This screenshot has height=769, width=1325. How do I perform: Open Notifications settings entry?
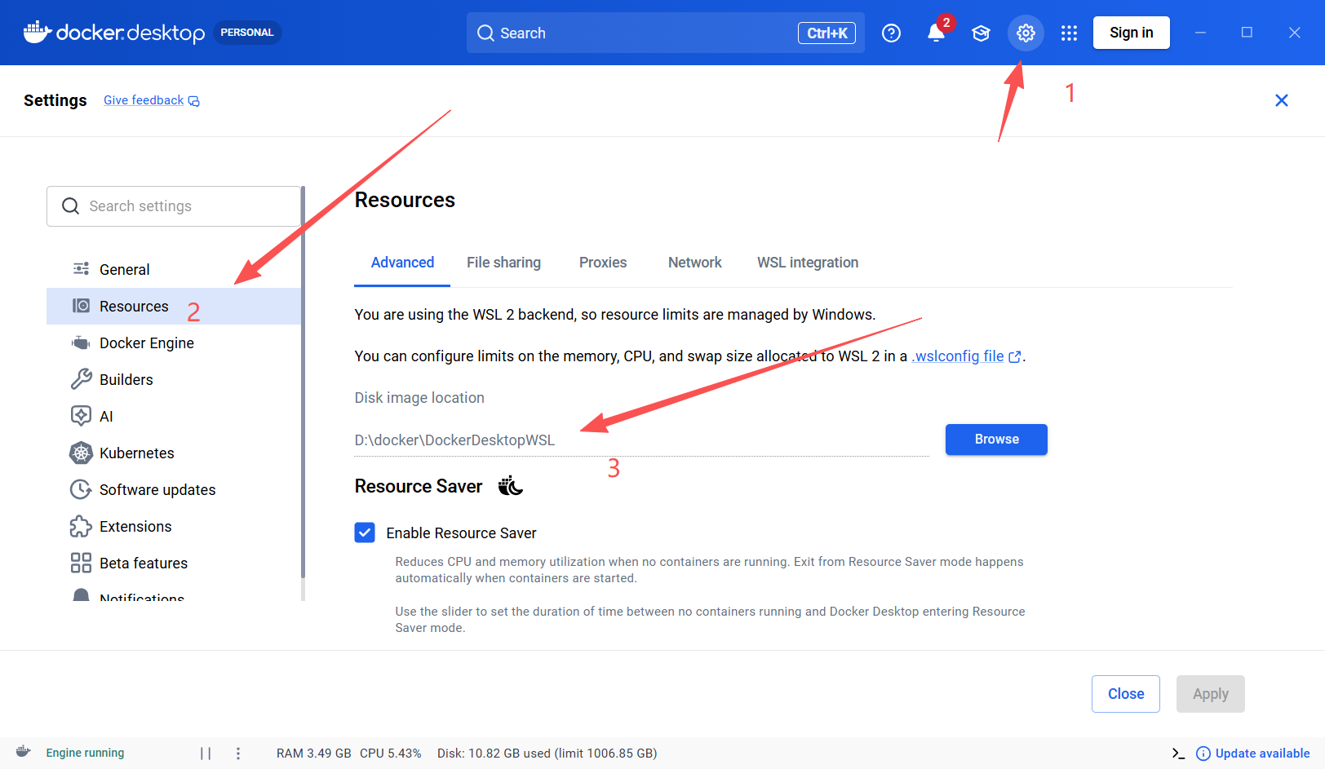pyautogui.click(x=174, y=594)
